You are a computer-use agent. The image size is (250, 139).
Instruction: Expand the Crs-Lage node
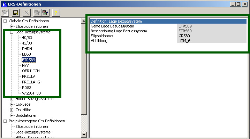pyautogui.click(x=12, y=104)
